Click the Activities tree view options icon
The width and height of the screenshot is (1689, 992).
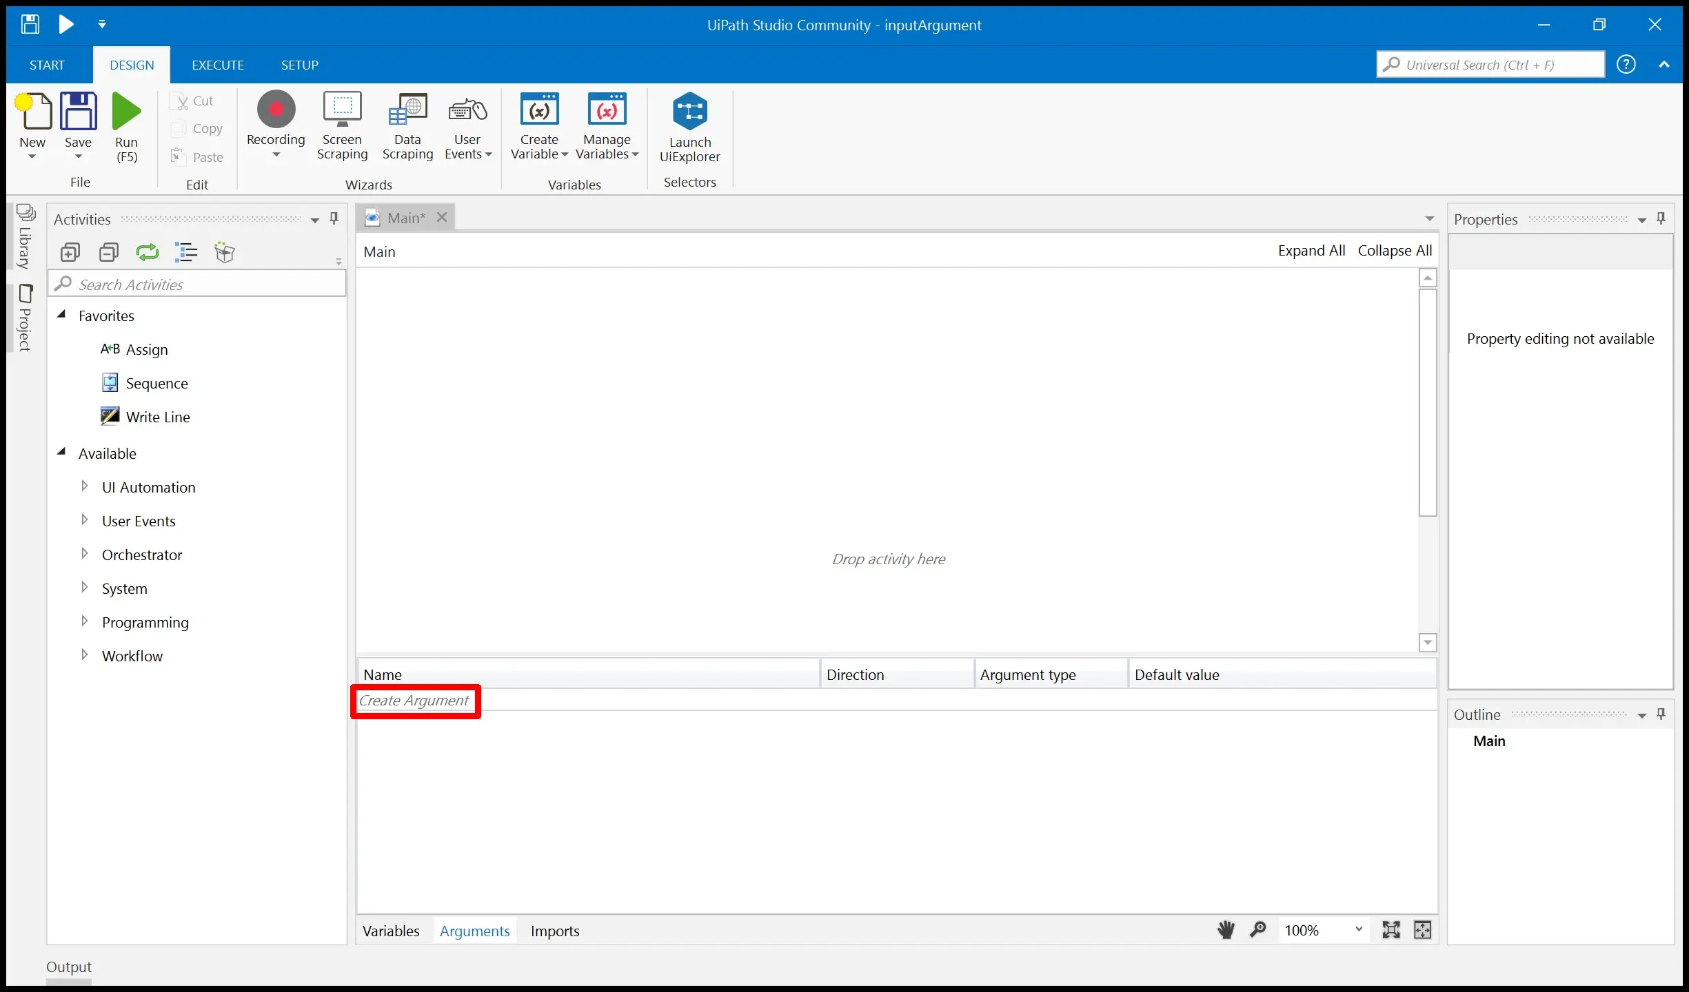186,252
